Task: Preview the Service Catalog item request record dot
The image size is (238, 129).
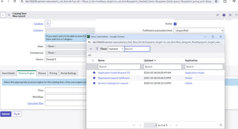Action: (94, 83)
